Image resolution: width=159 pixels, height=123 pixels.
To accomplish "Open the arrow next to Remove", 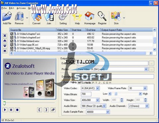I will click(x=27, y=18).
